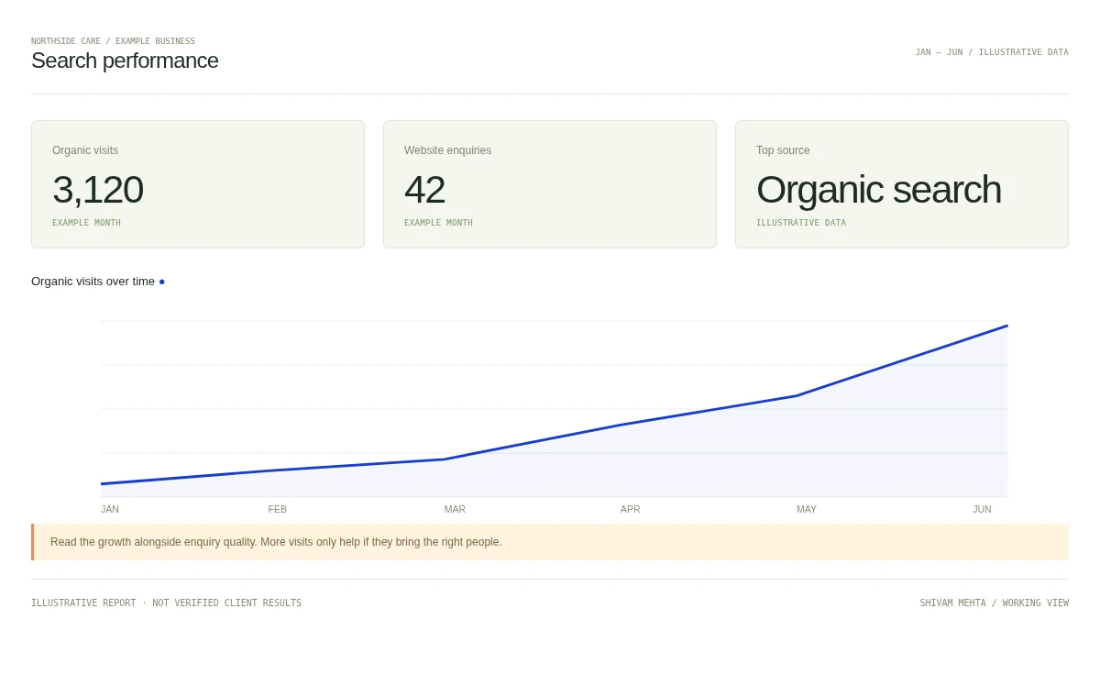Click the MAR label on chart axis
The height and width of the screenshot is (697, 1100).
pos(455,509)
